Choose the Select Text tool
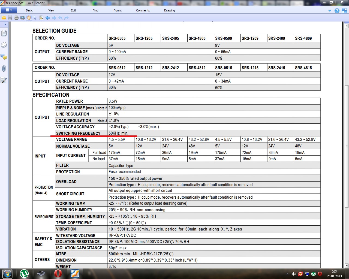 [41, 18]
